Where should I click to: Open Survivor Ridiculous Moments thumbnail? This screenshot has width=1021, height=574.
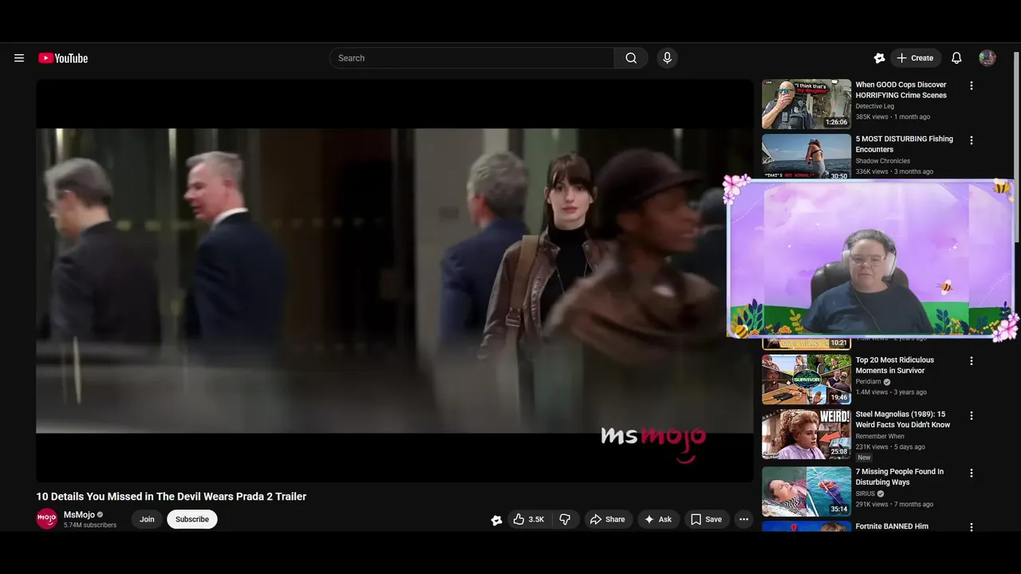pyautogui.click(x=806, y=379)
